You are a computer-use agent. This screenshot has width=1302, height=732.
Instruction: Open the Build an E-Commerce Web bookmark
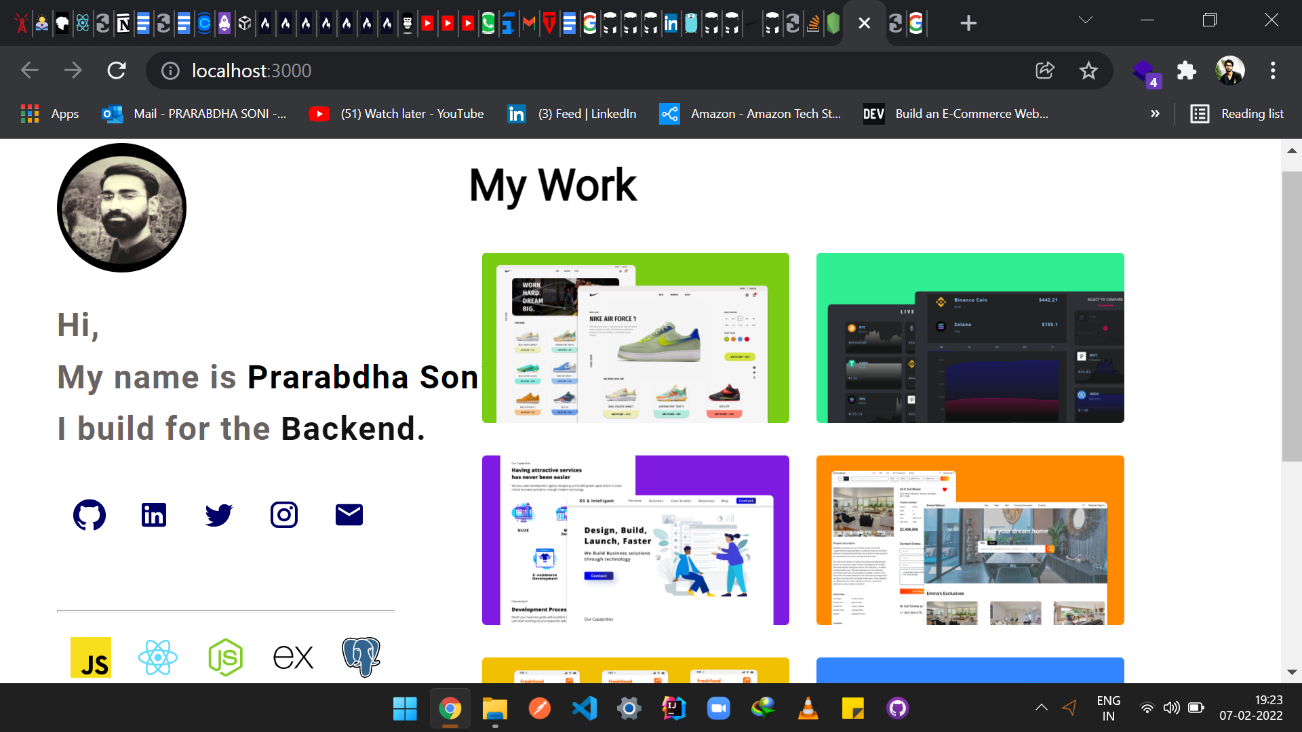tap(956, 114)
